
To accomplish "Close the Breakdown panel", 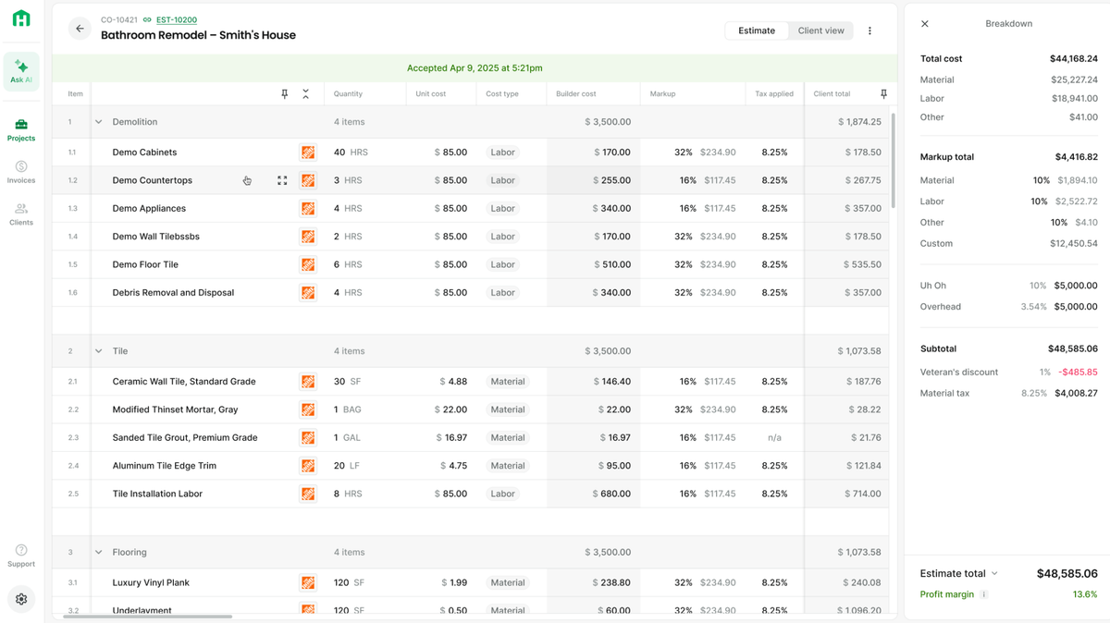I will click(x=925, y=24).
